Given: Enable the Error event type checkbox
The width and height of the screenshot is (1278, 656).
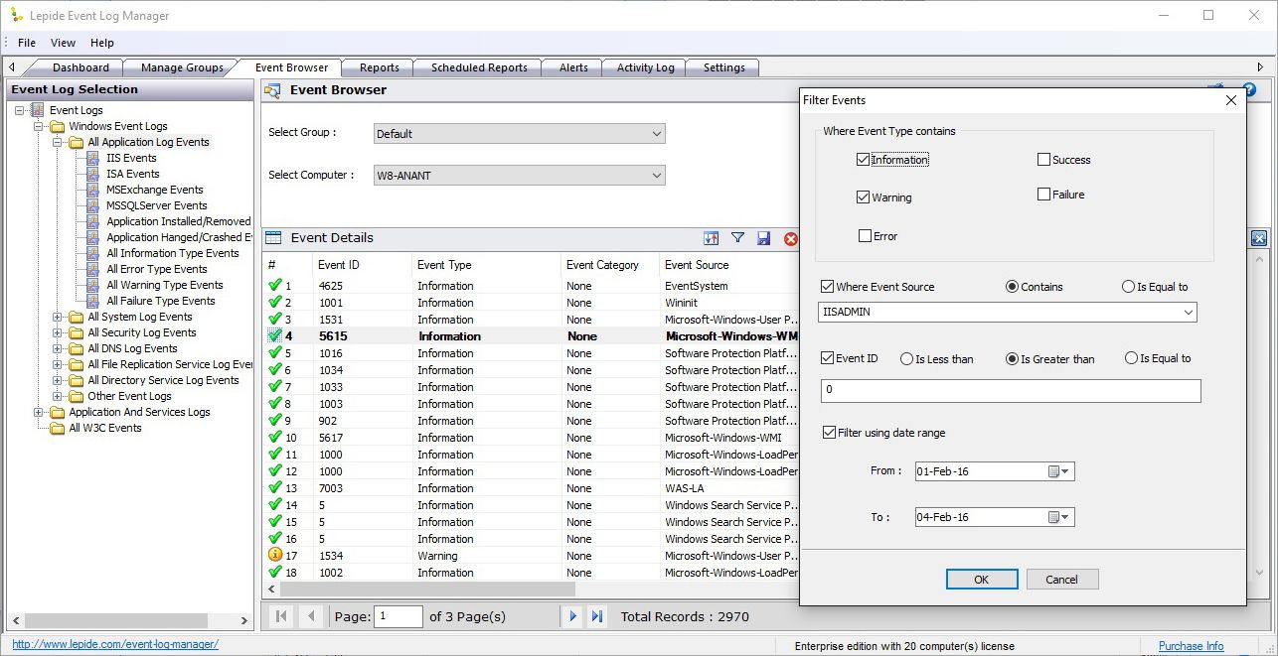Looking at the screenshot, I should pos(865,236).
